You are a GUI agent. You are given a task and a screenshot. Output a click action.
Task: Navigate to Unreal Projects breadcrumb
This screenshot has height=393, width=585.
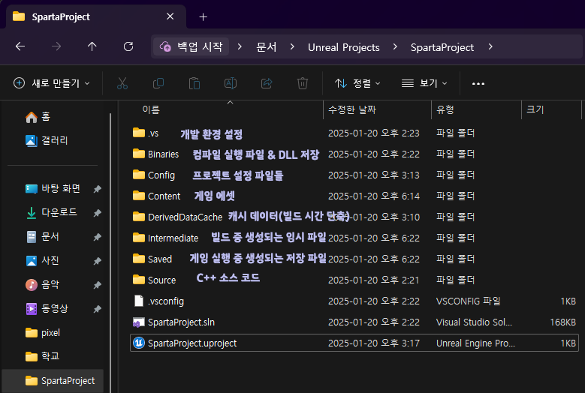pyautogui.click(x=344, y=47)
